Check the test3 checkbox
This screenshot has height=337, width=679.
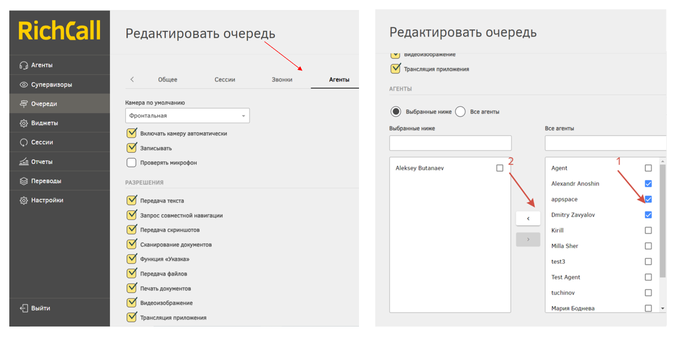tap(648, 261)
